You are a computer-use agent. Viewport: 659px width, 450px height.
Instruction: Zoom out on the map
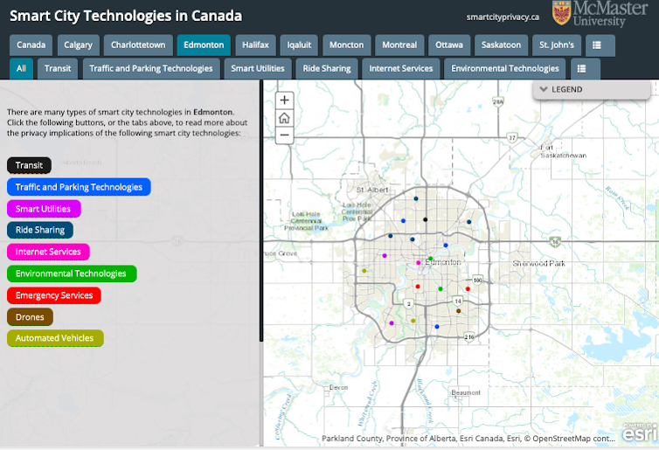[284, 135]
